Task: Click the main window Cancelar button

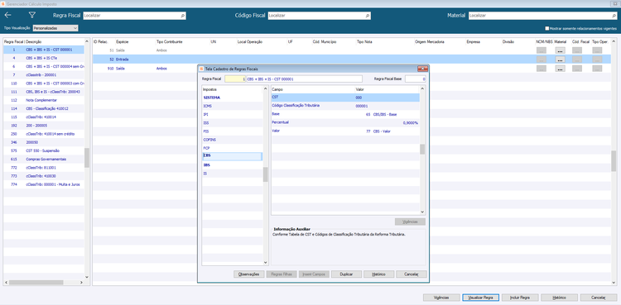Action: [x=599, y=298]
